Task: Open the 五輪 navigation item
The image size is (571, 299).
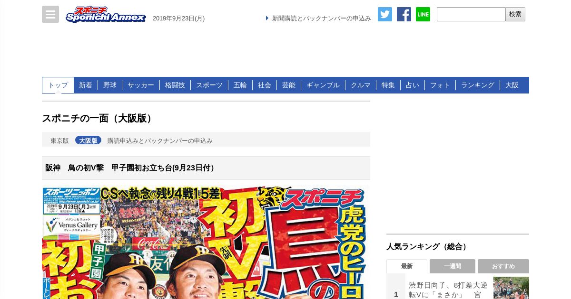Action: click(x=240, y=85)
